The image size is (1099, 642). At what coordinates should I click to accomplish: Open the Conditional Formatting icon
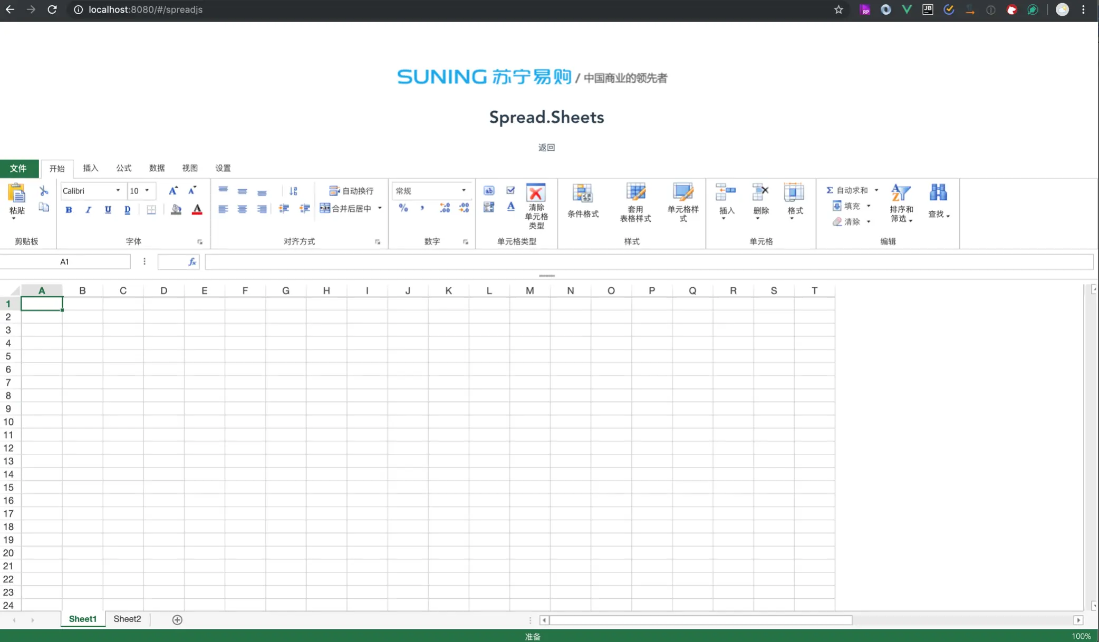583,194
